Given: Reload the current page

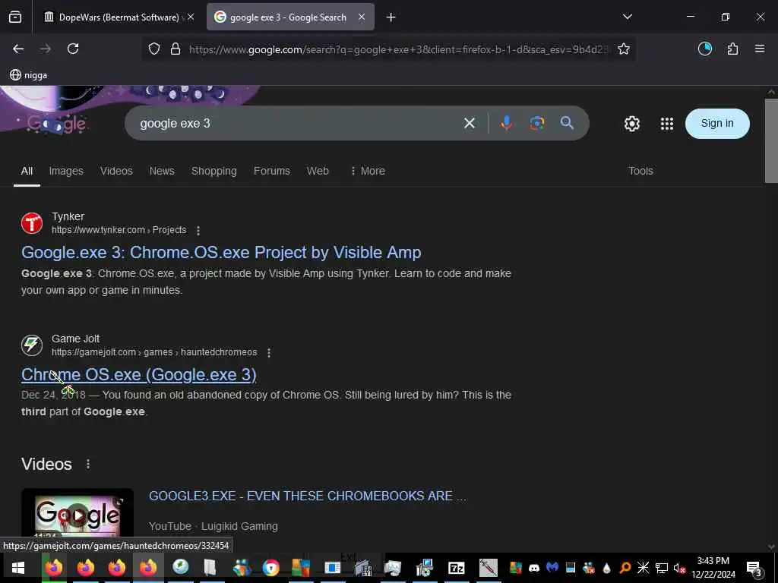Looking at the screenshot, I should pos(73,49).
